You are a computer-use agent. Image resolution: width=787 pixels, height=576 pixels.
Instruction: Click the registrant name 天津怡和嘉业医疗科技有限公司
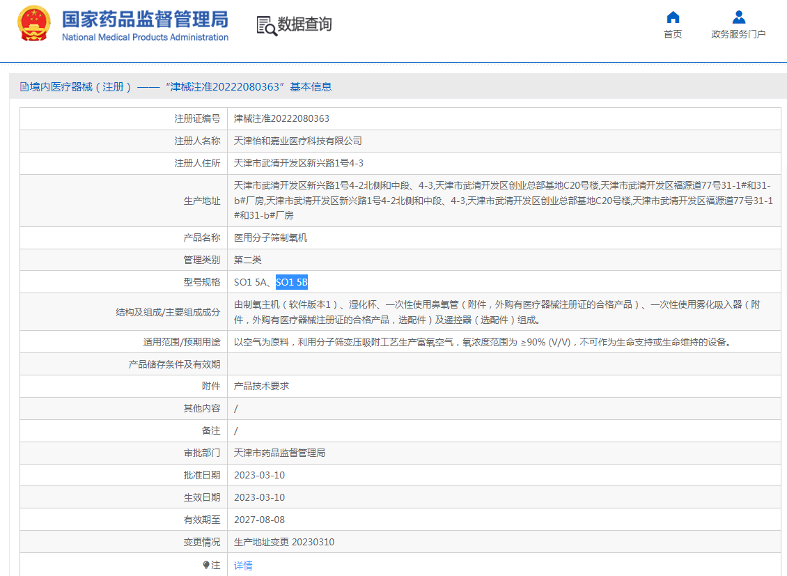(297, 141)
